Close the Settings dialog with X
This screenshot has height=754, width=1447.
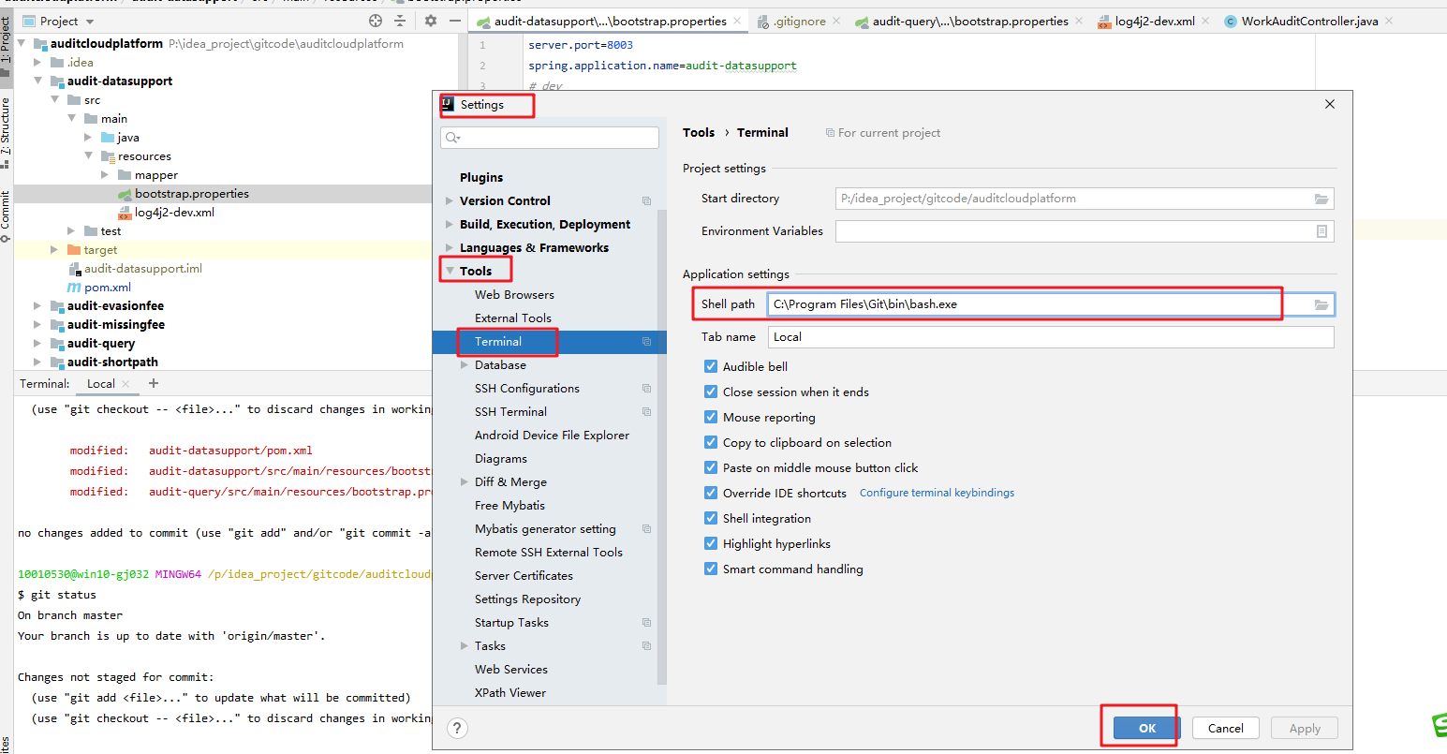click(x=1330, y=104)
